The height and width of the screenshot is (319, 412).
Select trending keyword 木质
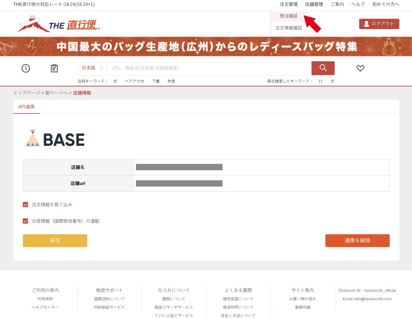pos(171,81)
